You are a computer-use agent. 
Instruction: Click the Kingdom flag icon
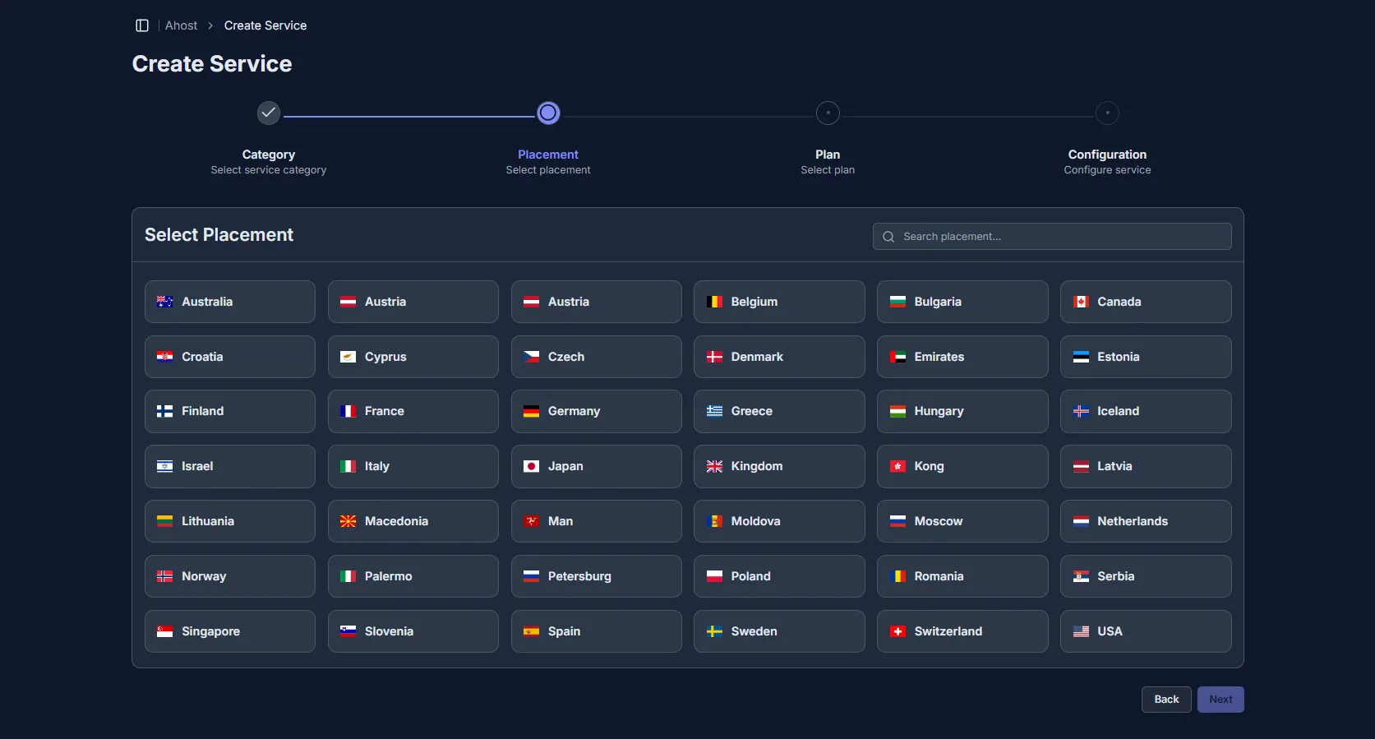coord(714,466)
